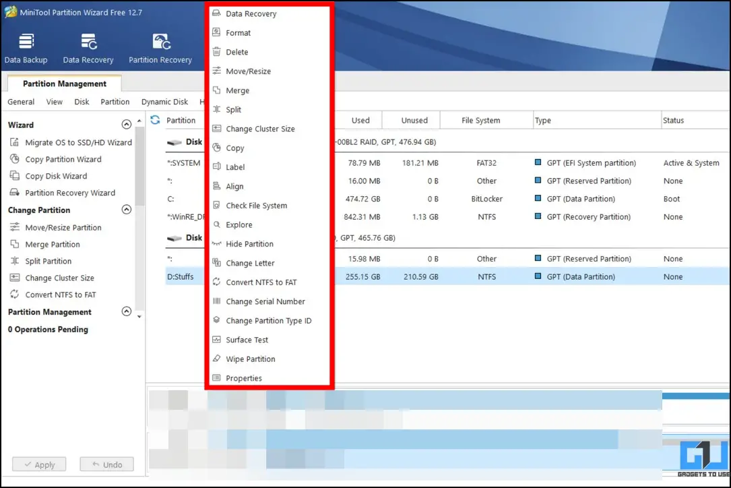
Task: Select the D:Stuffs partition row
Action: coord(447,276)
